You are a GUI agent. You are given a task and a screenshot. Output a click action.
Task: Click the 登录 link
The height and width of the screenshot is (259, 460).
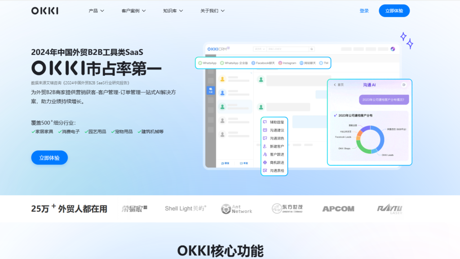click(364, 10)
